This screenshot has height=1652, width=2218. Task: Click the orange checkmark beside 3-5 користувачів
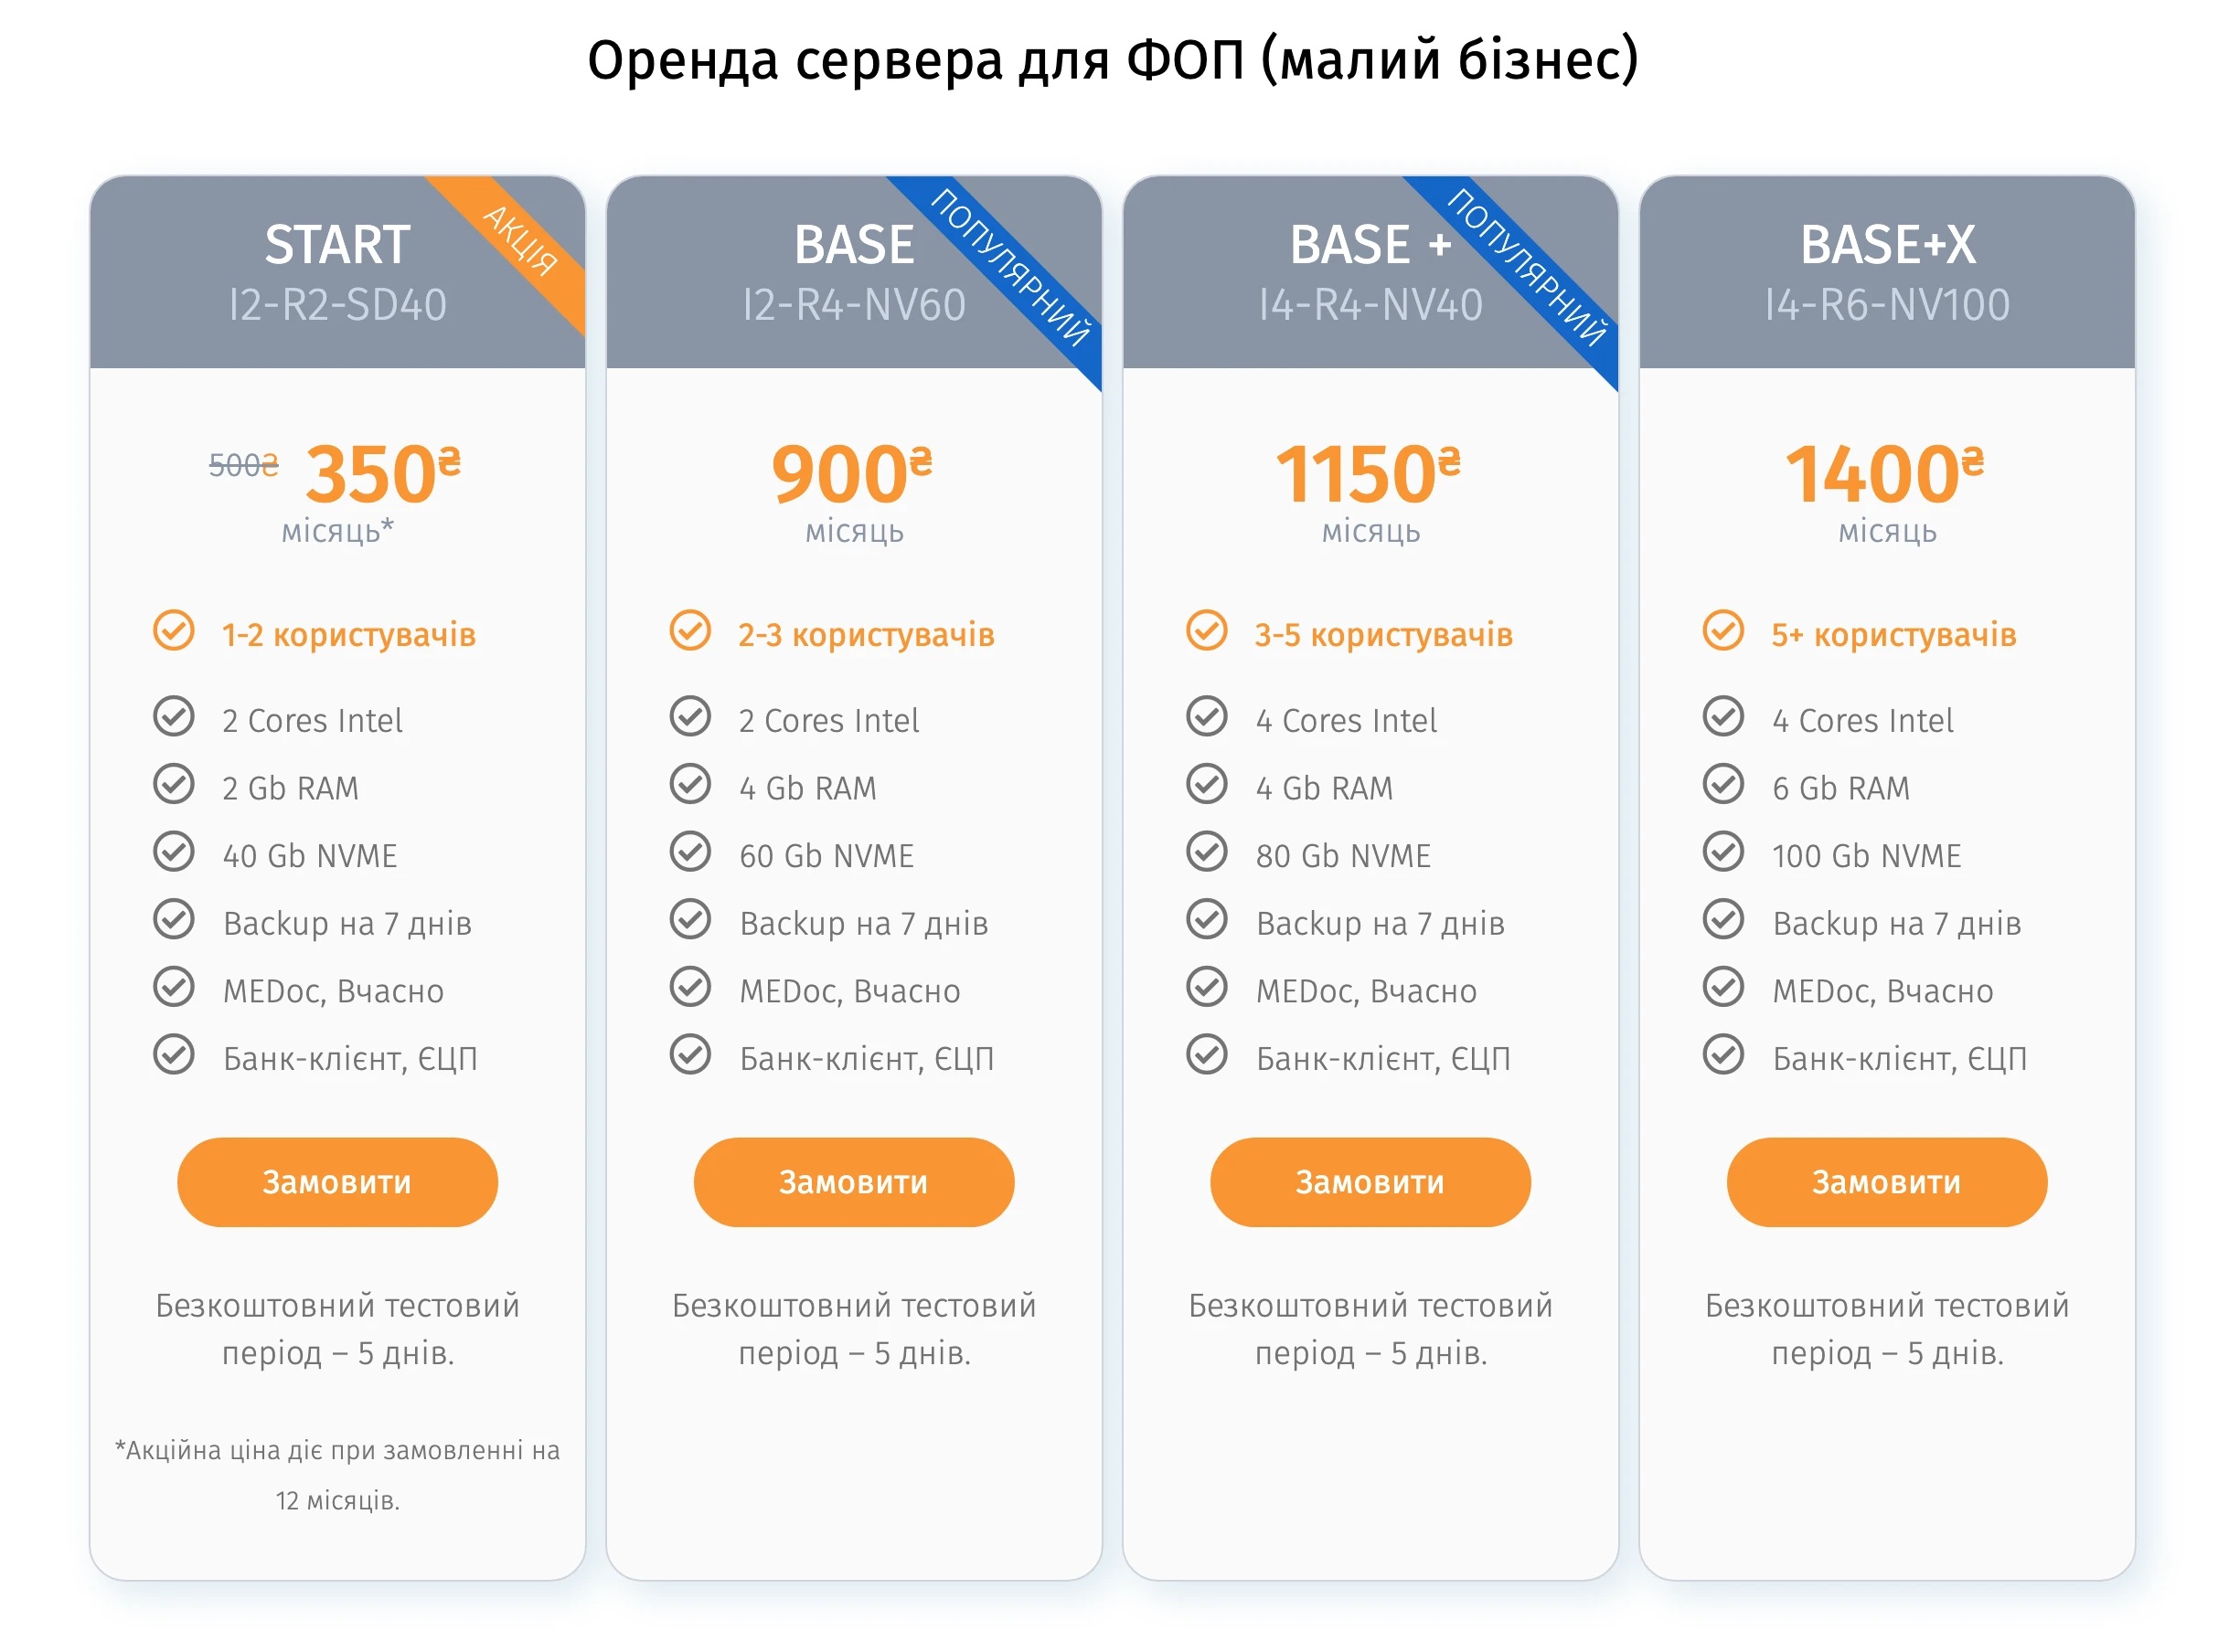pyautogui.click(x=1206, y=630)
